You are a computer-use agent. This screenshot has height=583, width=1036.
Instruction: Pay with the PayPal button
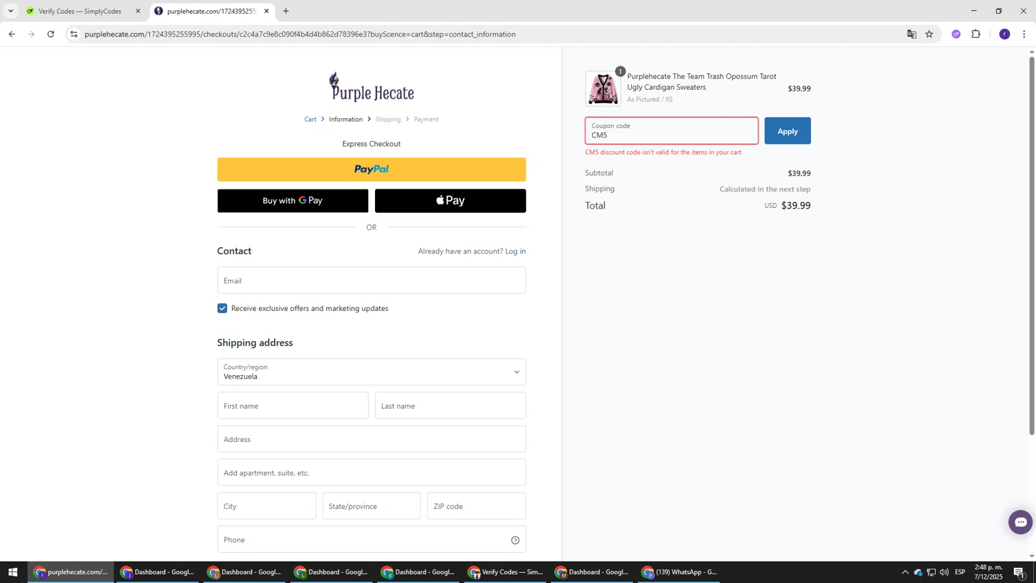coord(372,169)
